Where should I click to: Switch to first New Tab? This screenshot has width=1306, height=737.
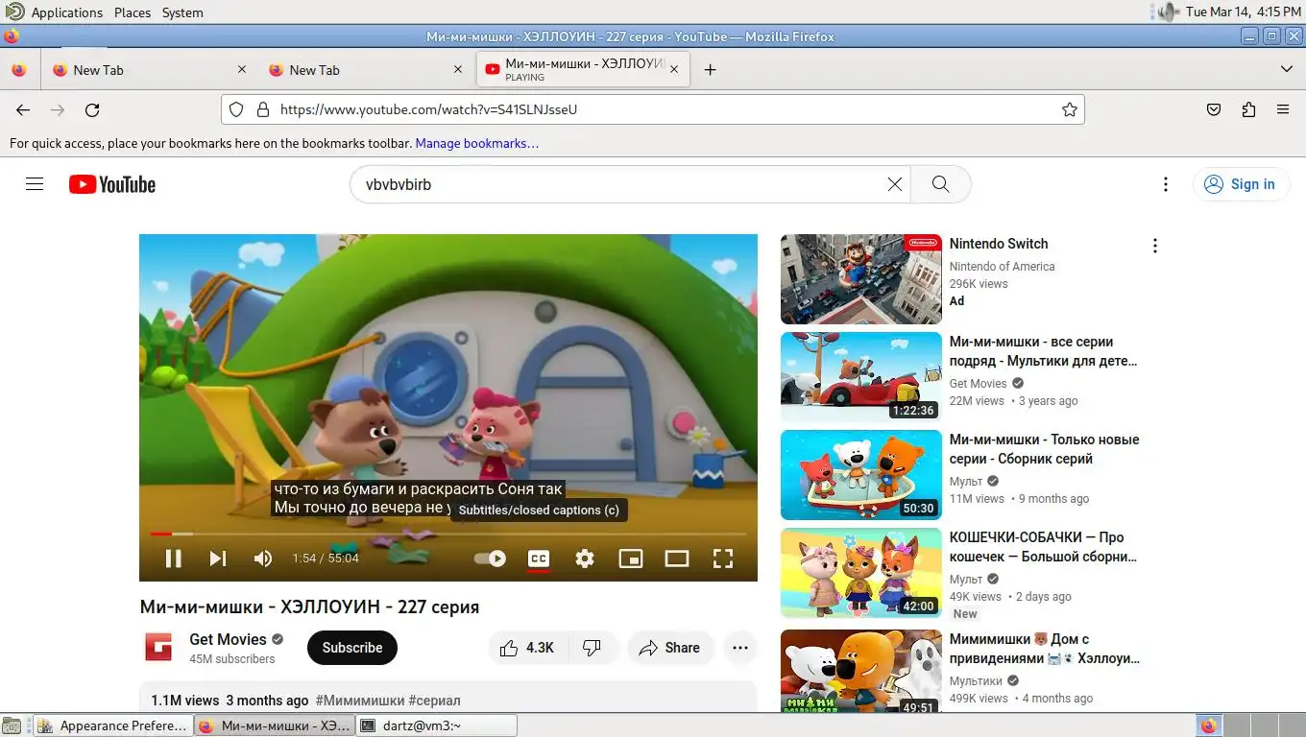tap(149, 70)
